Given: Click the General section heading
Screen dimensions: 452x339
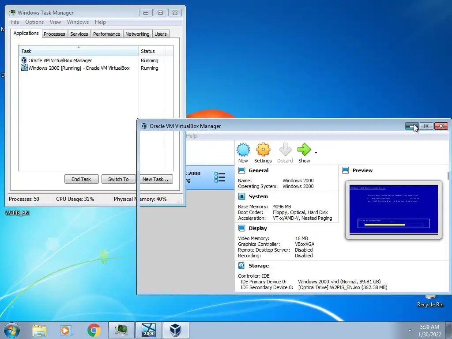Looking at the screenshot, I should tap(259, 170).
